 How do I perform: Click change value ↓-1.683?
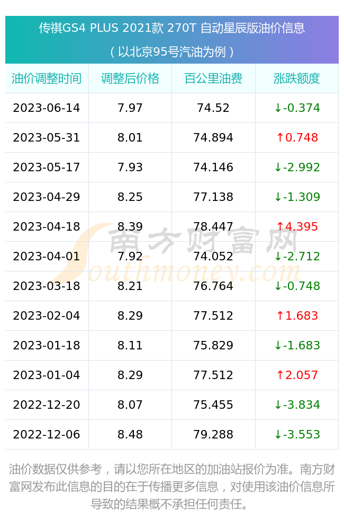coord(297,346)
